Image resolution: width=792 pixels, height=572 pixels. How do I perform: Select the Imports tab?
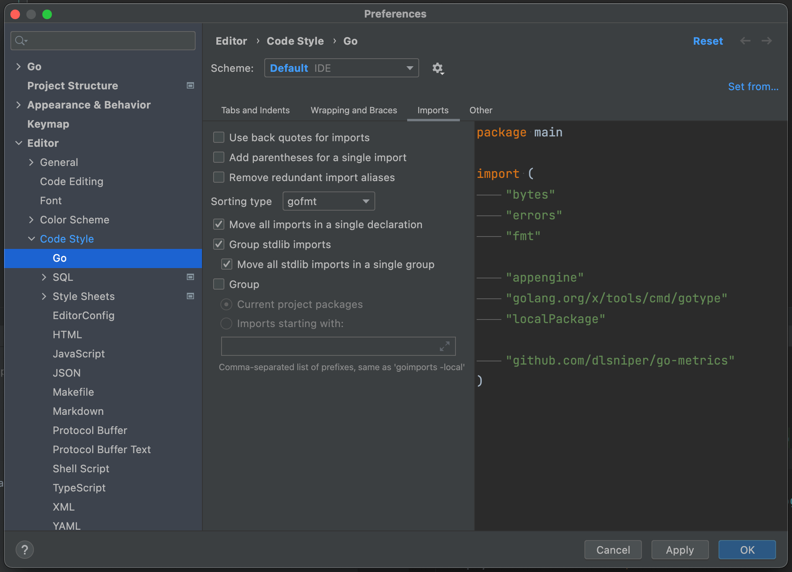[433, 110]
